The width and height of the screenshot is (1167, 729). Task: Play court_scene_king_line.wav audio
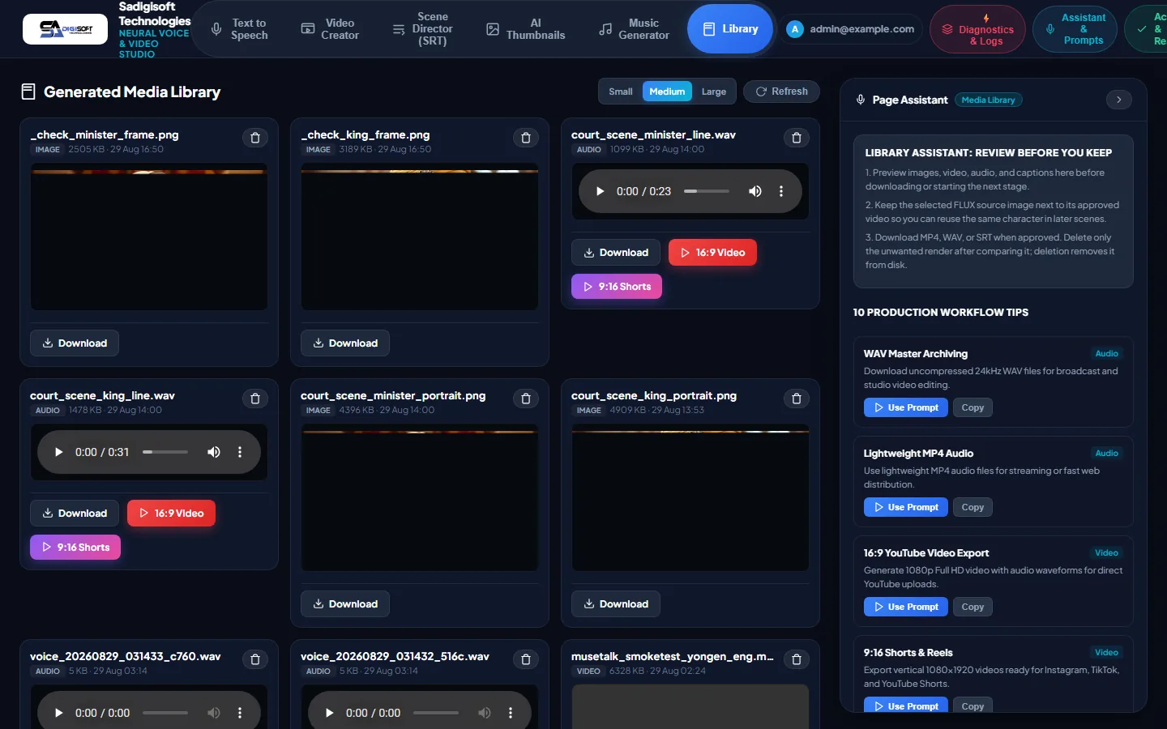coord(58,452)
